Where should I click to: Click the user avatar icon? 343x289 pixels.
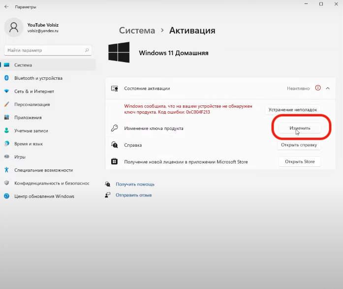(x=14, y=28)
